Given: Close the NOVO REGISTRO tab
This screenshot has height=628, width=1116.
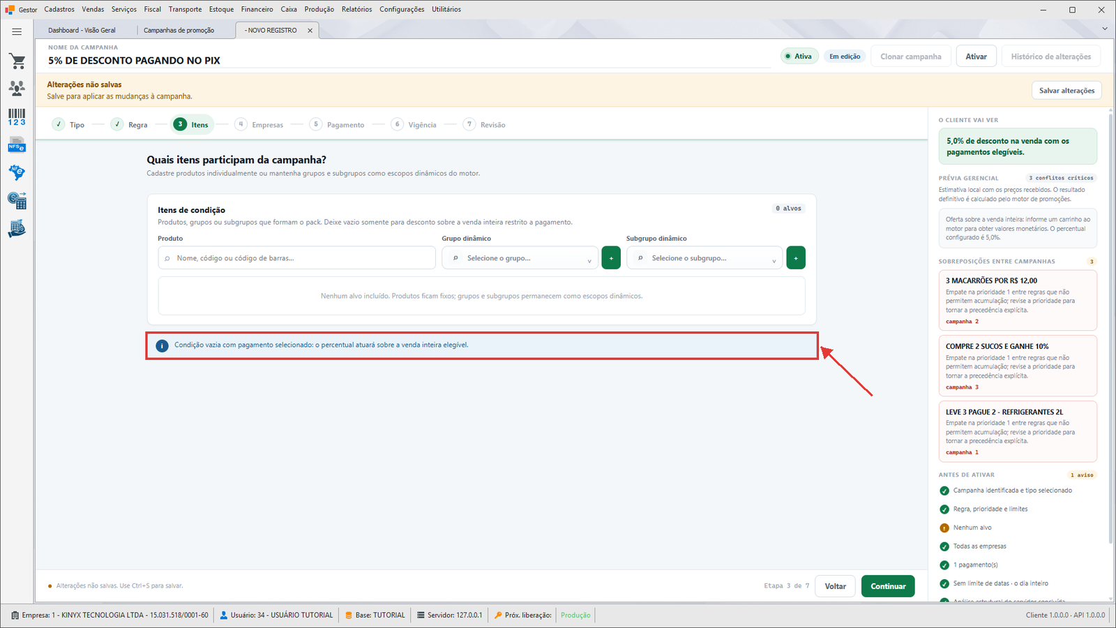Looking at the screenshot, I should coord(310,30).
